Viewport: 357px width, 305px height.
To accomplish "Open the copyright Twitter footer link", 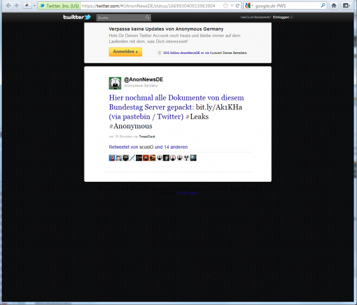I will [187, 193].
